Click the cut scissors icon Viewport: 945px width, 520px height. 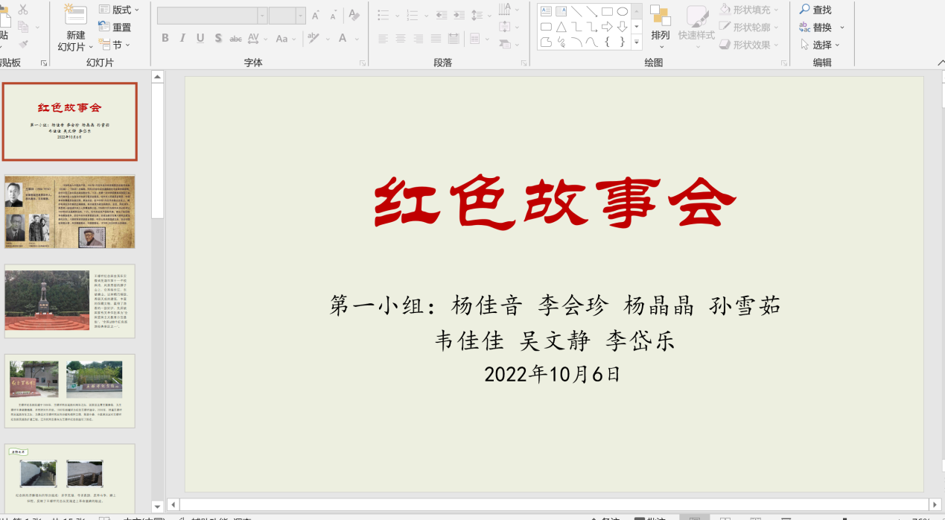(22, 10)
